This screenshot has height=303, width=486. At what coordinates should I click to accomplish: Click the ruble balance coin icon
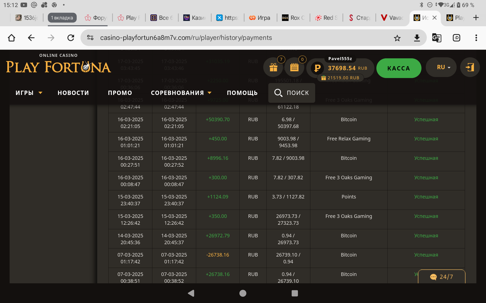(x=317, y=68)
